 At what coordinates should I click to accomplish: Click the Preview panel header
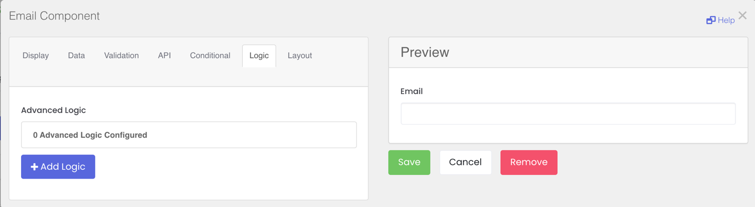click(x=568, y=53)
